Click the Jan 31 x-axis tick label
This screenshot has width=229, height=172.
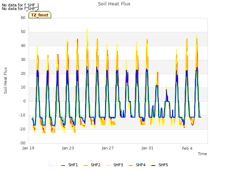click(x=147, y=148)
